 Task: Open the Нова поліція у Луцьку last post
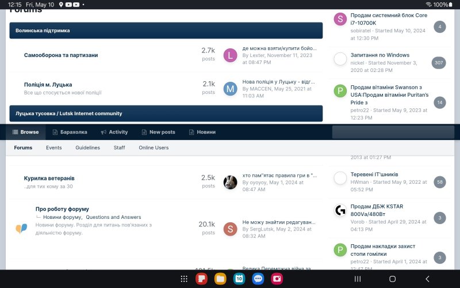[279, 82]
